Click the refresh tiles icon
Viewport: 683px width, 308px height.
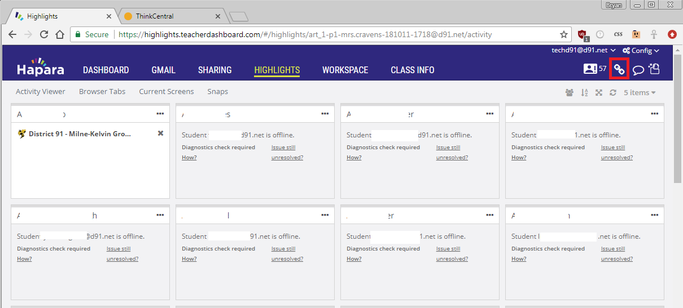[x=613, y=92]
